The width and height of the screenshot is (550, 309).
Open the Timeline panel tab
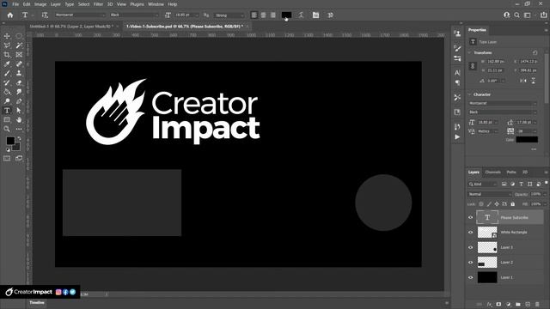point(37,303)
